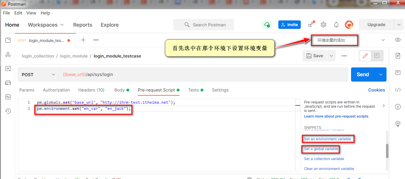Click the Save button
The width and height of the screenshot is (405, 179).
coord(315,56)
